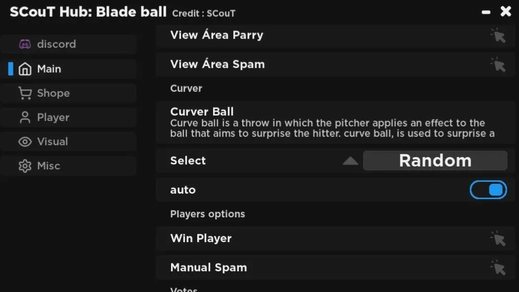The width and height of the screenshot is (519, 292).
Task: Open the Random curve selection dropdown
Action: 435,161
